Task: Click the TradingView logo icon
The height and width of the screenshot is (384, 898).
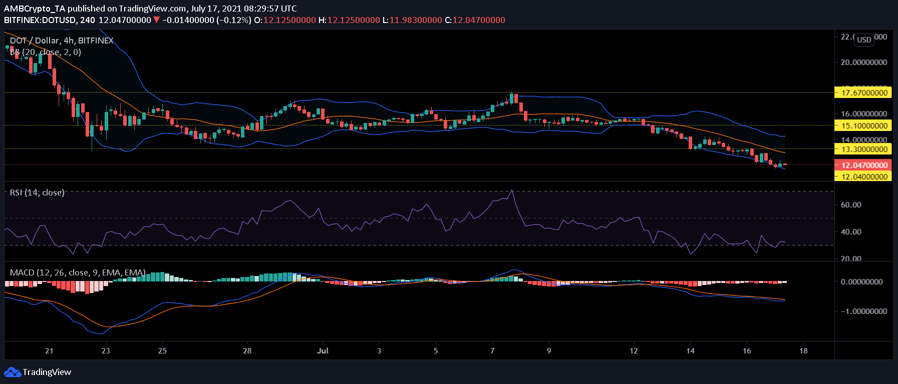Action: [x=13, y=372]
